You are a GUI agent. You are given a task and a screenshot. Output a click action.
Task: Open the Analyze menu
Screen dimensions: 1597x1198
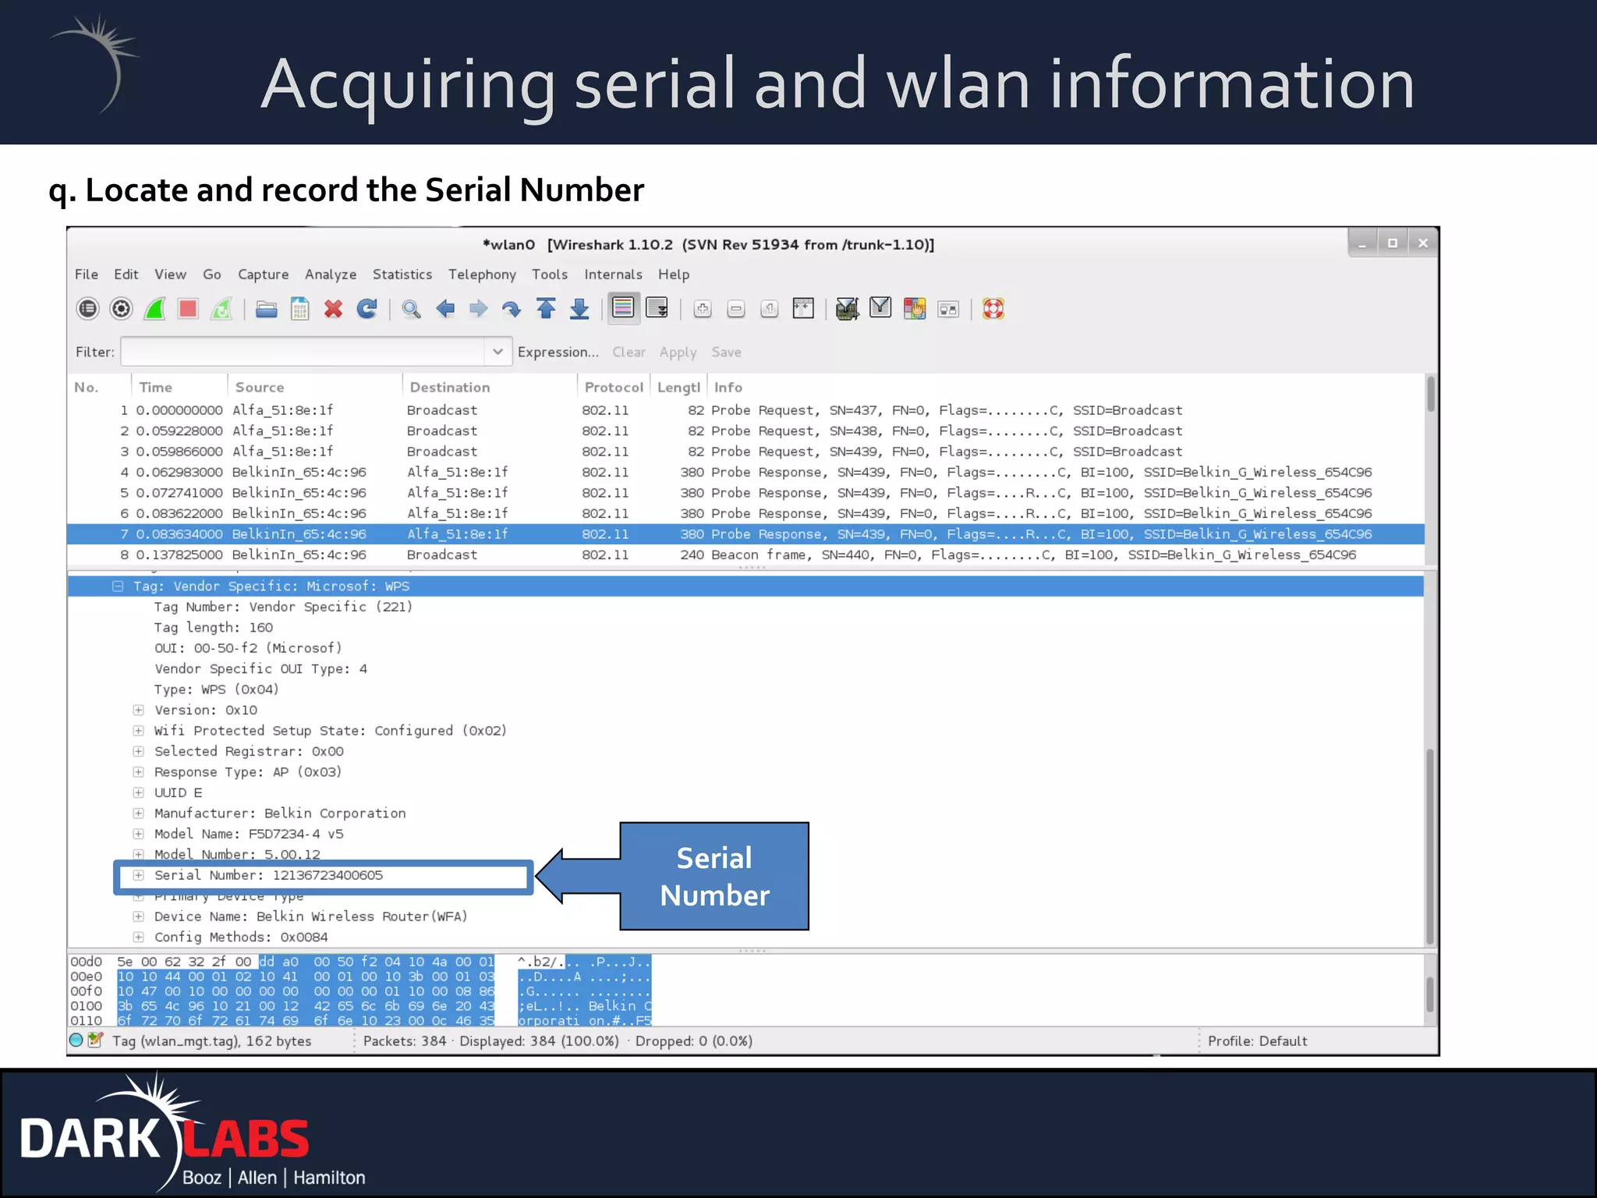tap(331, 275)
